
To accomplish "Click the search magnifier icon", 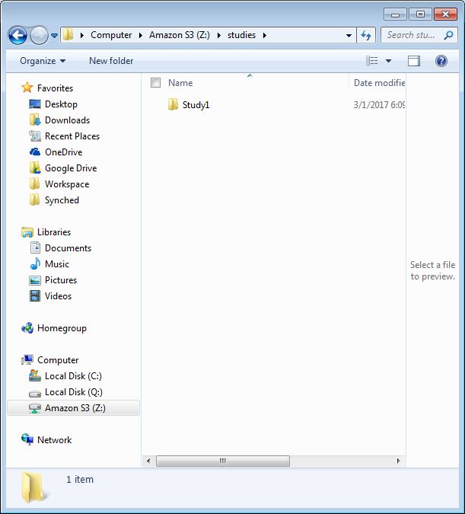I will pyautogui.click(x=448, y=35).
